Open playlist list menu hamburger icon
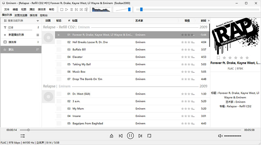 tap(38, 35)
